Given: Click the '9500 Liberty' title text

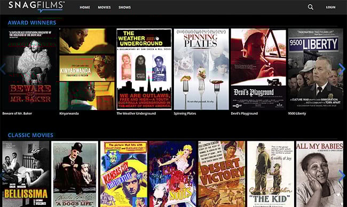Looking at the screenshot, I should [297, 114].
